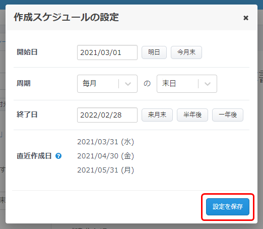Select the 一年後 end date shortcut

[228, 115]
